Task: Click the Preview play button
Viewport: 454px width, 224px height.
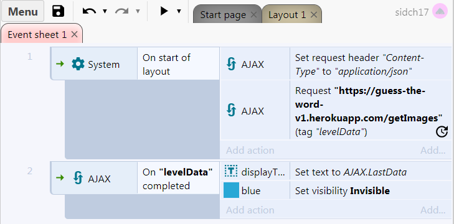Action: (164, 11)
